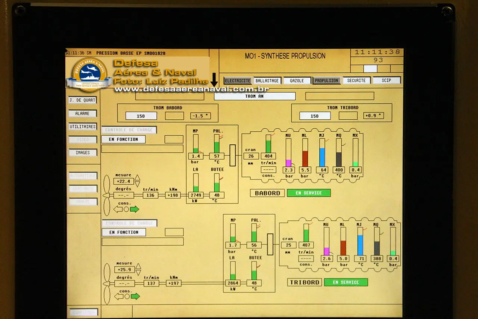The height and width of the screenshot is (319, 478).
Task: Switch to the BALLASTAGE tab
Action: pos(267,80)
